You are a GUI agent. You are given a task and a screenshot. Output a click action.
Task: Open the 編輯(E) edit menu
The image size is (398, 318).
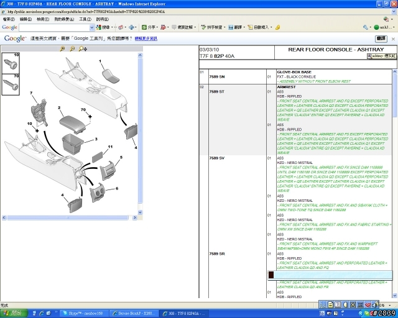coord(25,19)
